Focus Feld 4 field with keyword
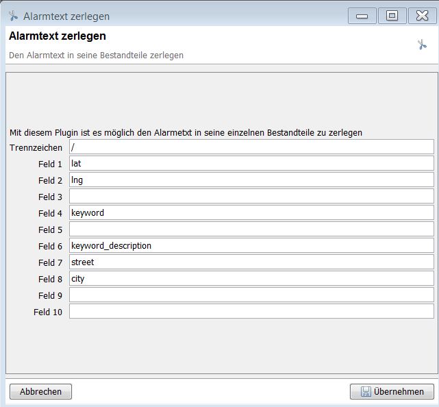 [251, 213]
